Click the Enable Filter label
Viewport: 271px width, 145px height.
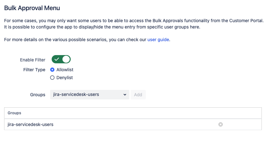click(x=33, y=60)
